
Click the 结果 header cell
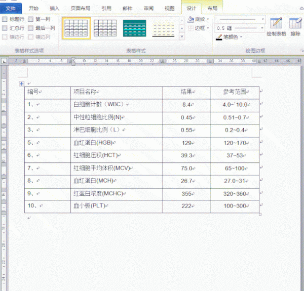pos(186,93)
